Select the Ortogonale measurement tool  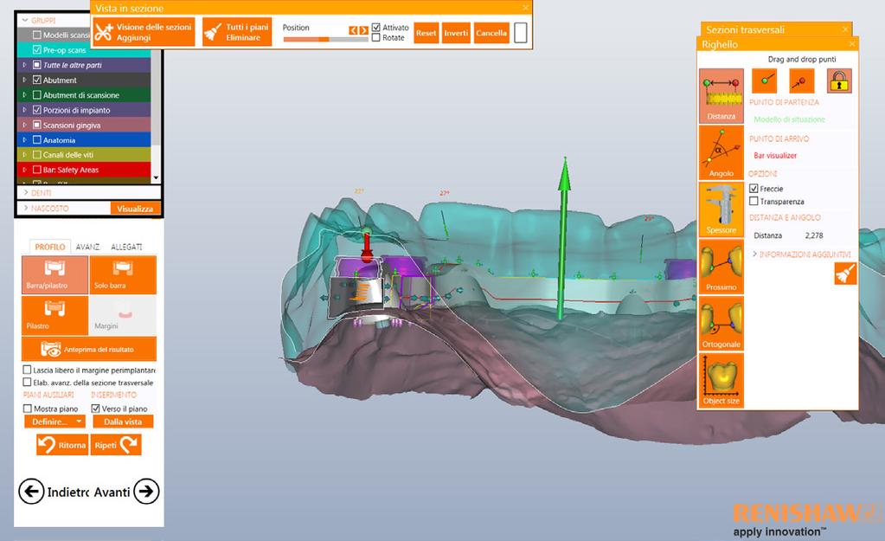(x=721, y=324)
